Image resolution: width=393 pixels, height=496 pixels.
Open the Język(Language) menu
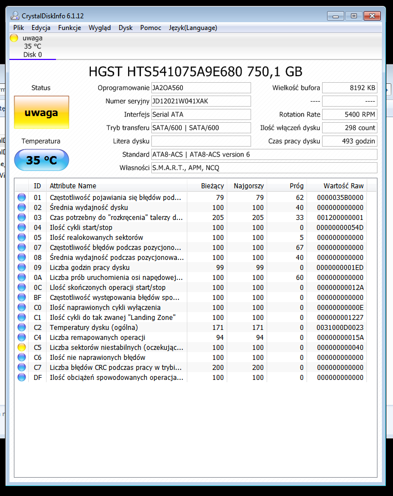192,28
